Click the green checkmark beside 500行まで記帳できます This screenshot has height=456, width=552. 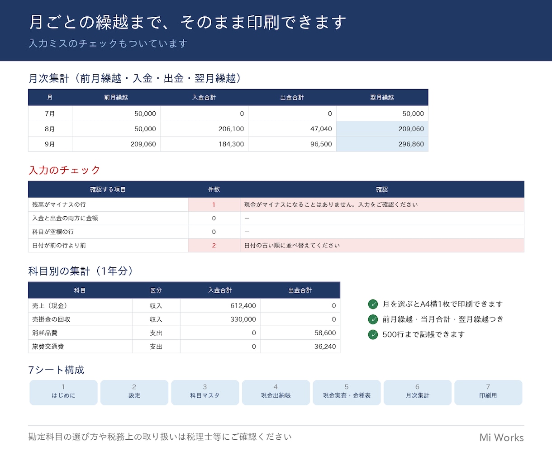pyautogui.click(x=373, y=334)
